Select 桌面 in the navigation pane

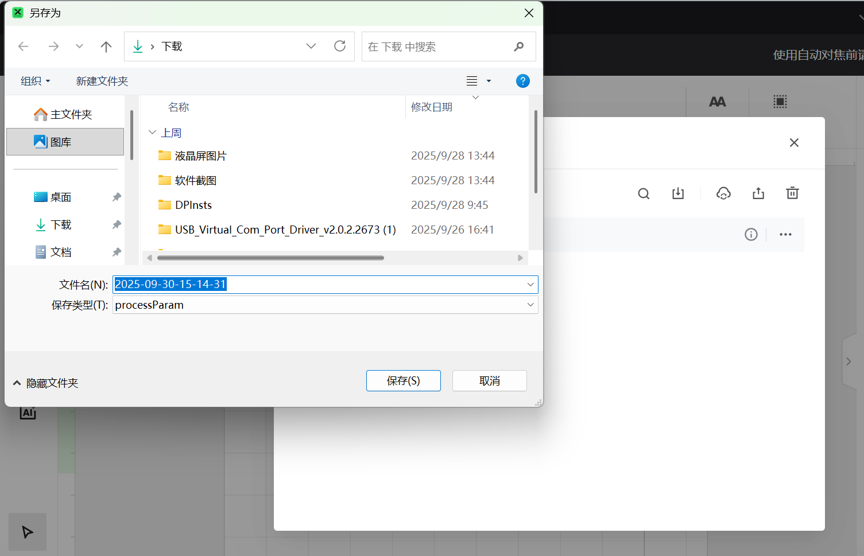pos(61,197)
